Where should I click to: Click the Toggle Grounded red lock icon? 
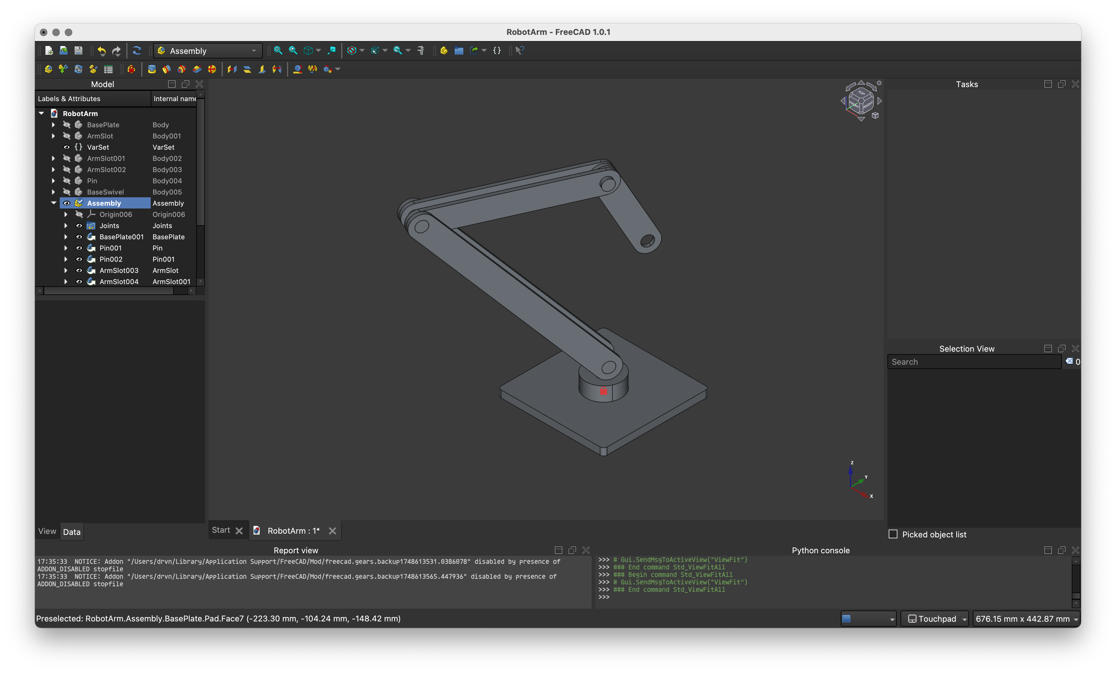131,69
